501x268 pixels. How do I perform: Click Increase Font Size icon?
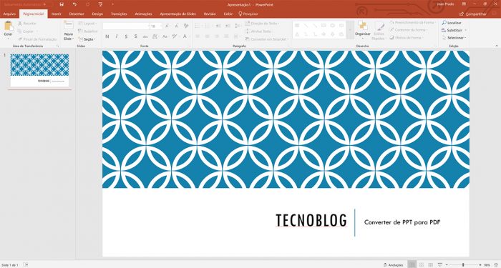point(167,26)
